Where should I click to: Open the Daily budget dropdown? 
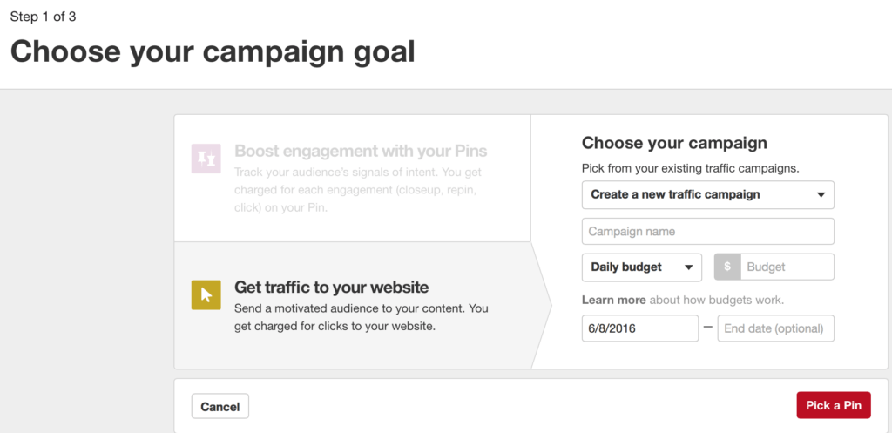tap(642, 267)
